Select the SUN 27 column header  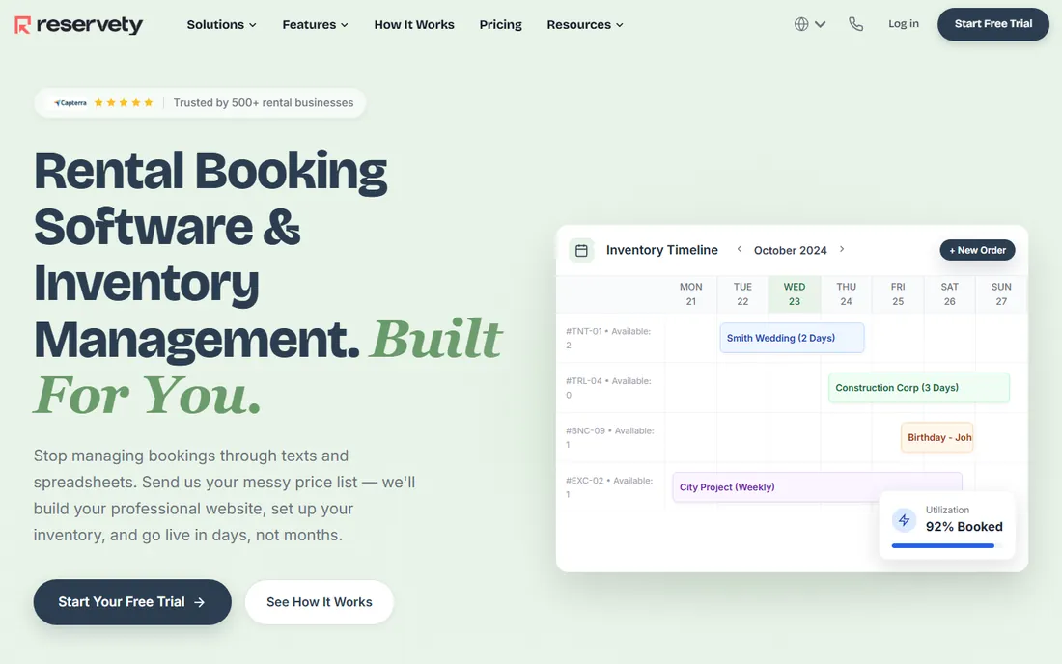1001,293
